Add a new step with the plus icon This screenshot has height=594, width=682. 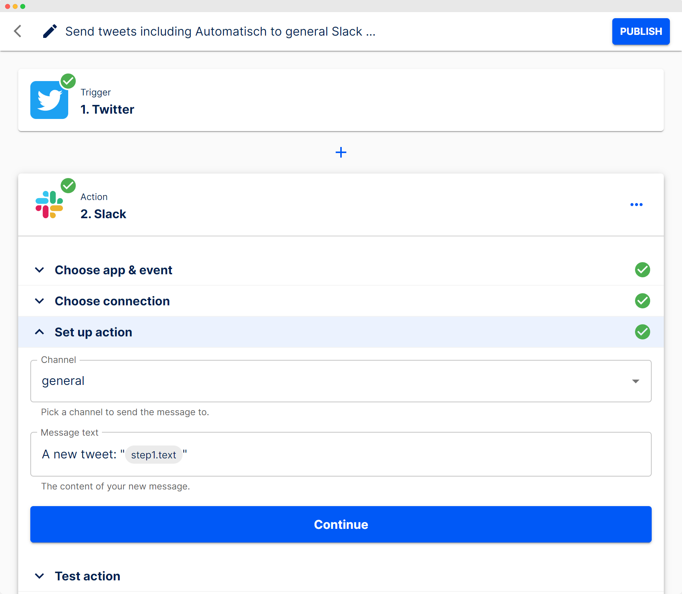(341, 152)
